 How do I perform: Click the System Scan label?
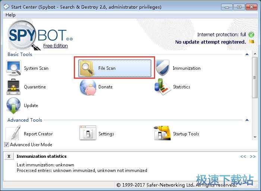36,68
